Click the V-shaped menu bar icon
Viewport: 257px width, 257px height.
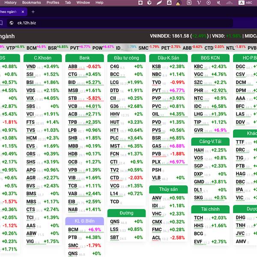(x=199, y=3)
